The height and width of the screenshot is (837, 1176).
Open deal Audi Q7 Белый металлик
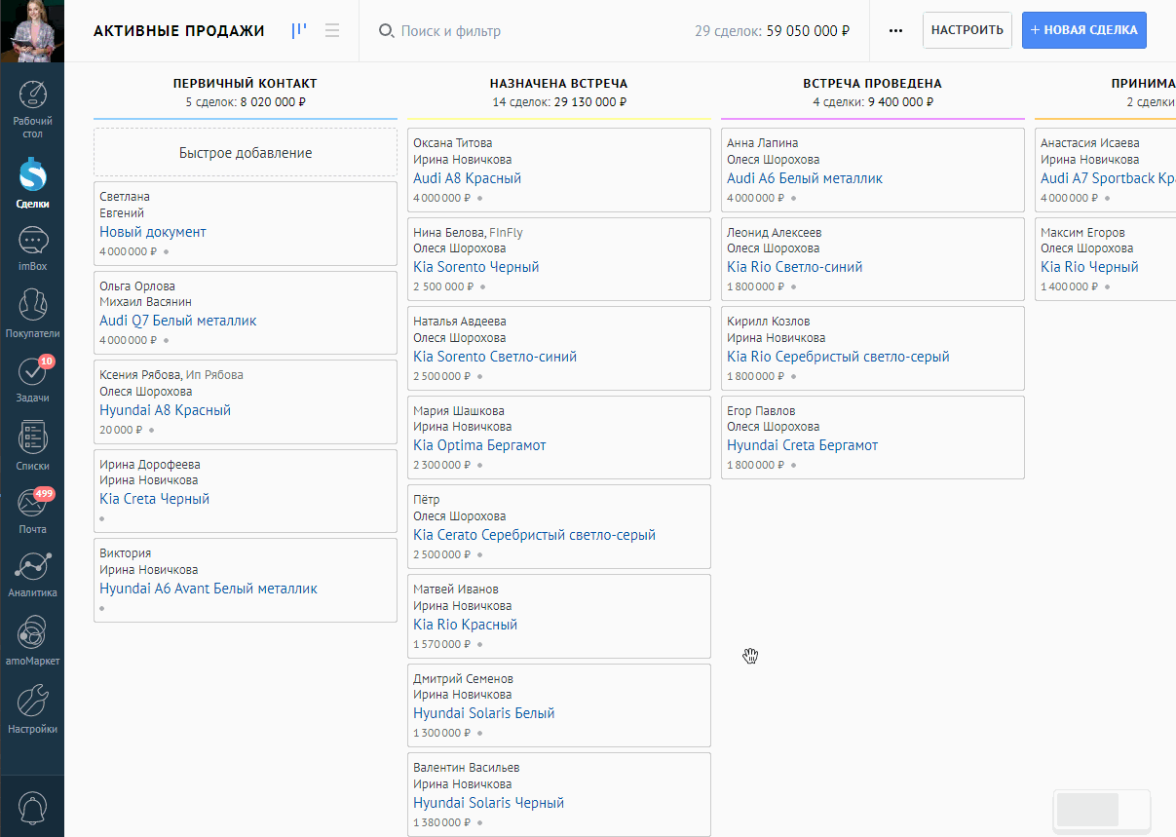[x=178, y=321]
